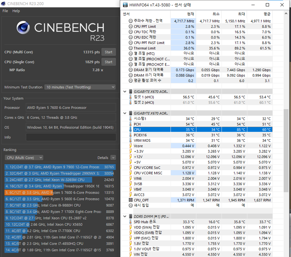Viewport: 291px width, 257px height.
Task: Click HWiNFO scrollbar up arrow
Action: point(286,13)
